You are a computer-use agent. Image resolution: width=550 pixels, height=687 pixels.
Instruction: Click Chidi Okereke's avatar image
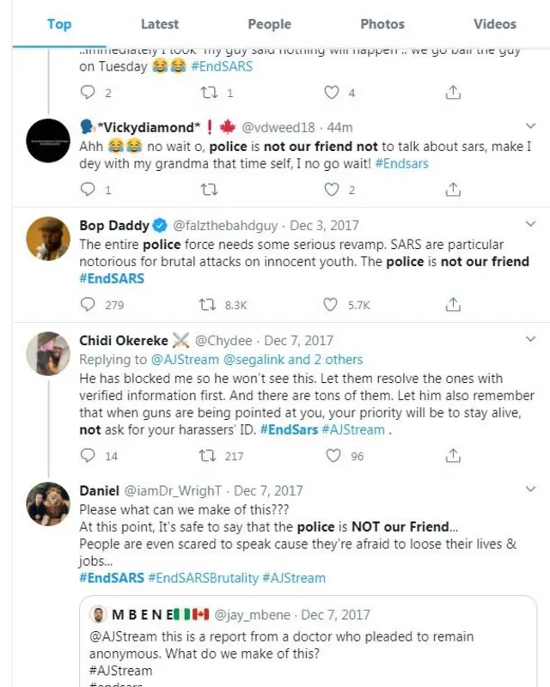pyautogui.click(x=48, y=353)
